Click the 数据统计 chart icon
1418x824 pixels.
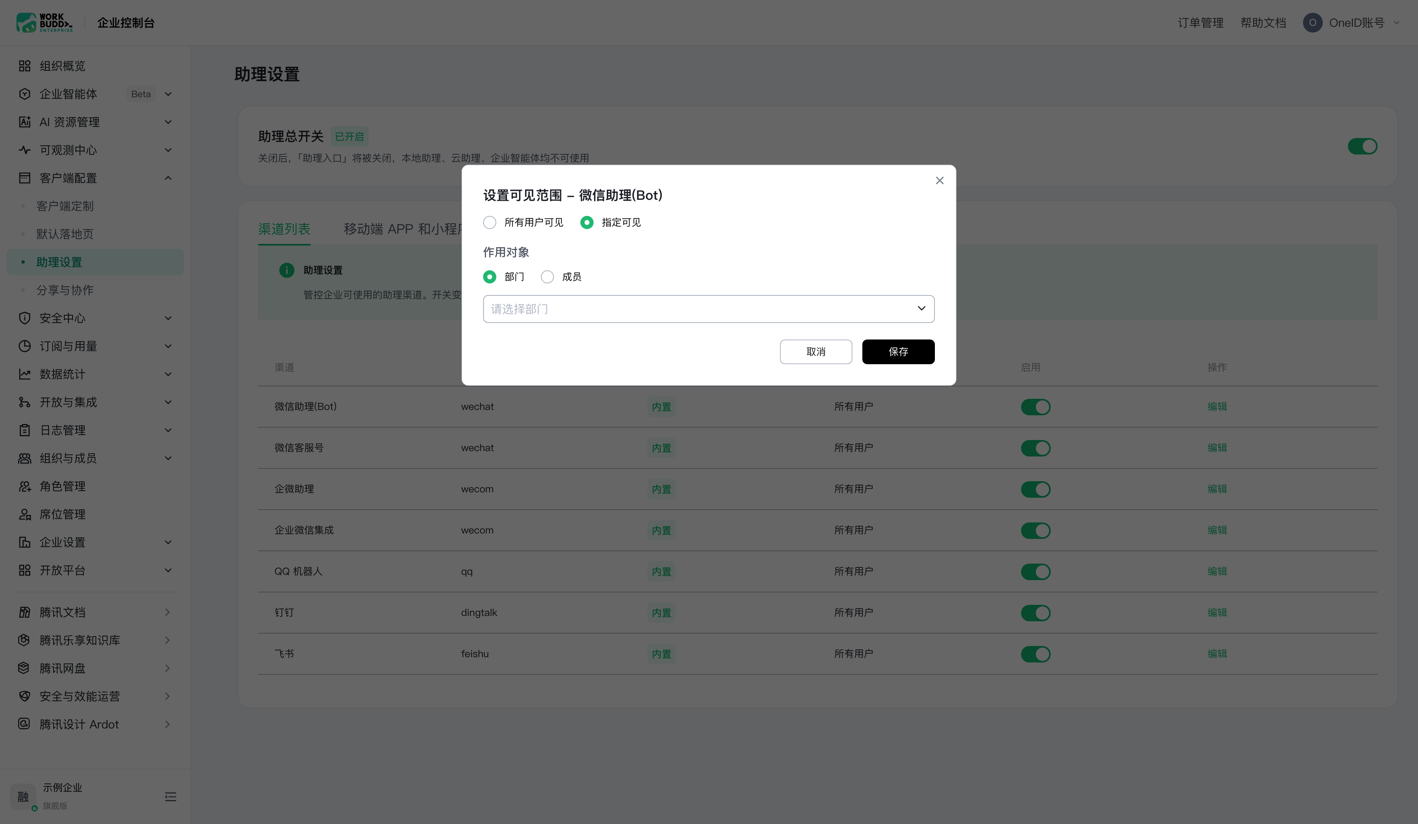point(24,374)
